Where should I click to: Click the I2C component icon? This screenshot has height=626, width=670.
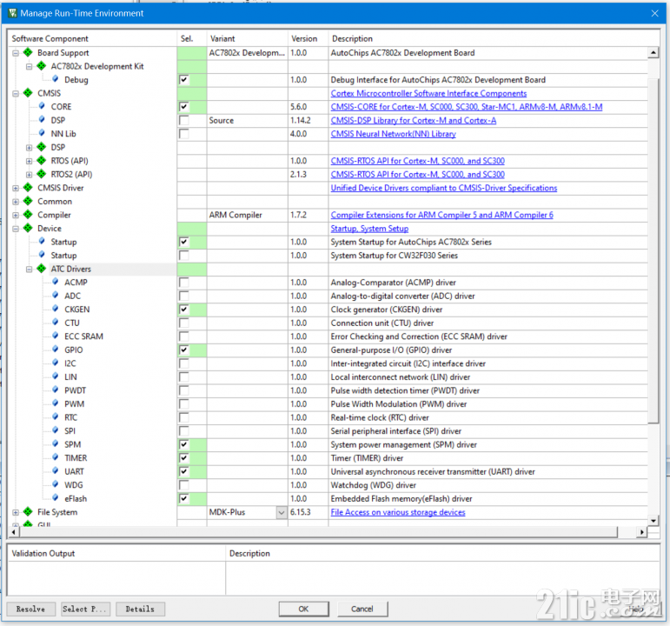[55, 363]
